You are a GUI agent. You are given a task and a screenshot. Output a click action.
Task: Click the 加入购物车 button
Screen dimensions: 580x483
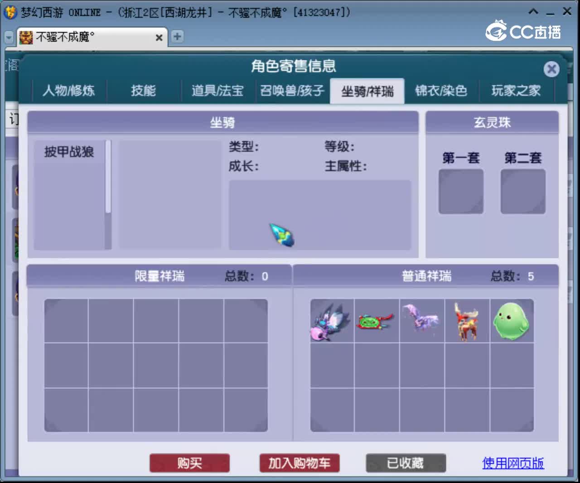tap(300, 463)
